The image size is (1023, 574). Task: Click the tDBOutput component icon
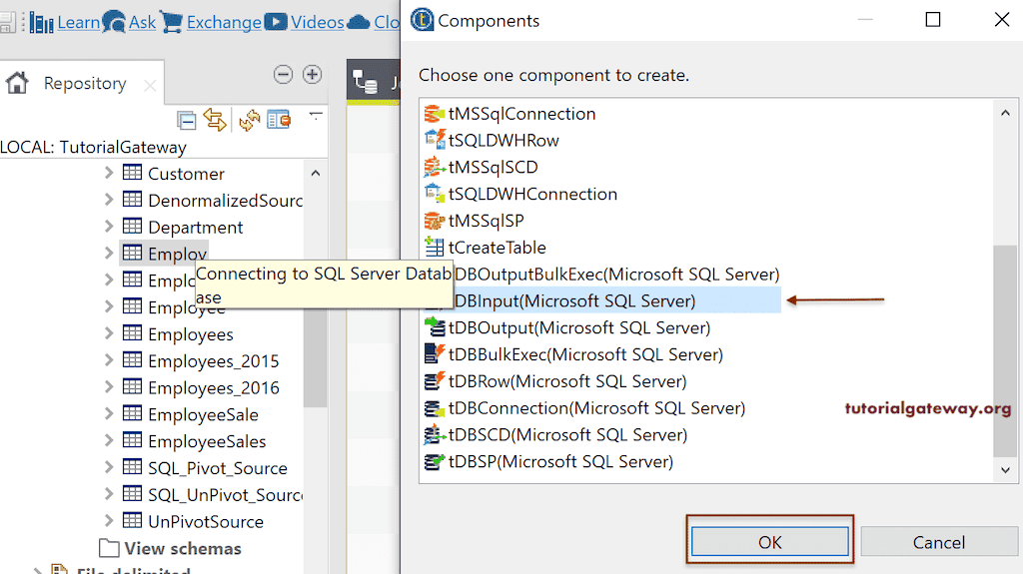pos(435,326)
